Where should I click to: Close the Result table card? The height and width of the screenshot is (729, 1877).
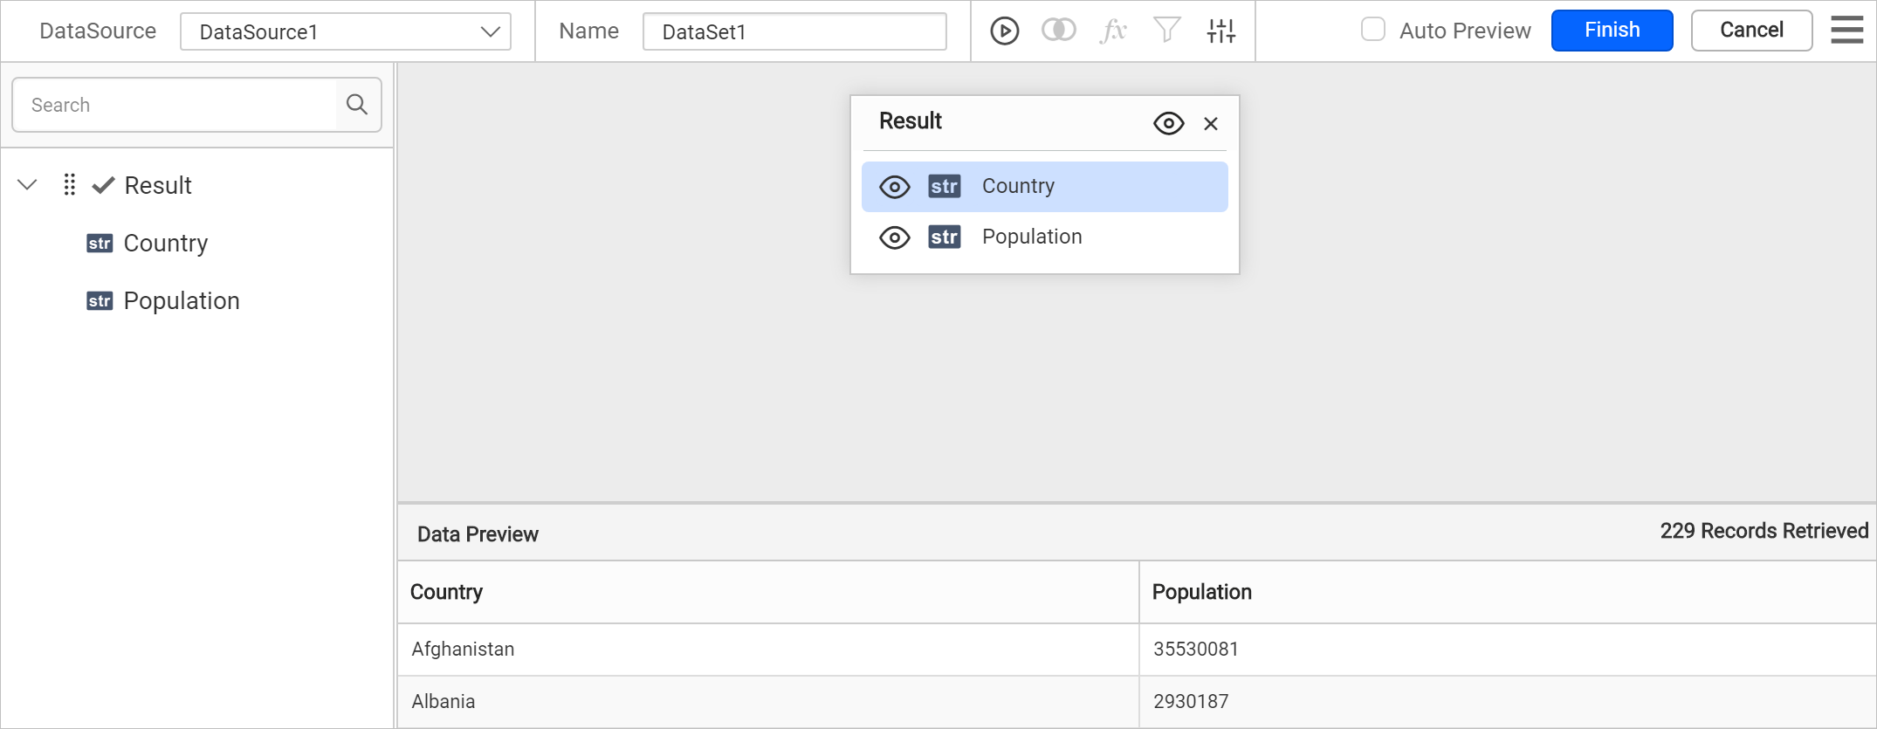click(x=1210, y=124)
